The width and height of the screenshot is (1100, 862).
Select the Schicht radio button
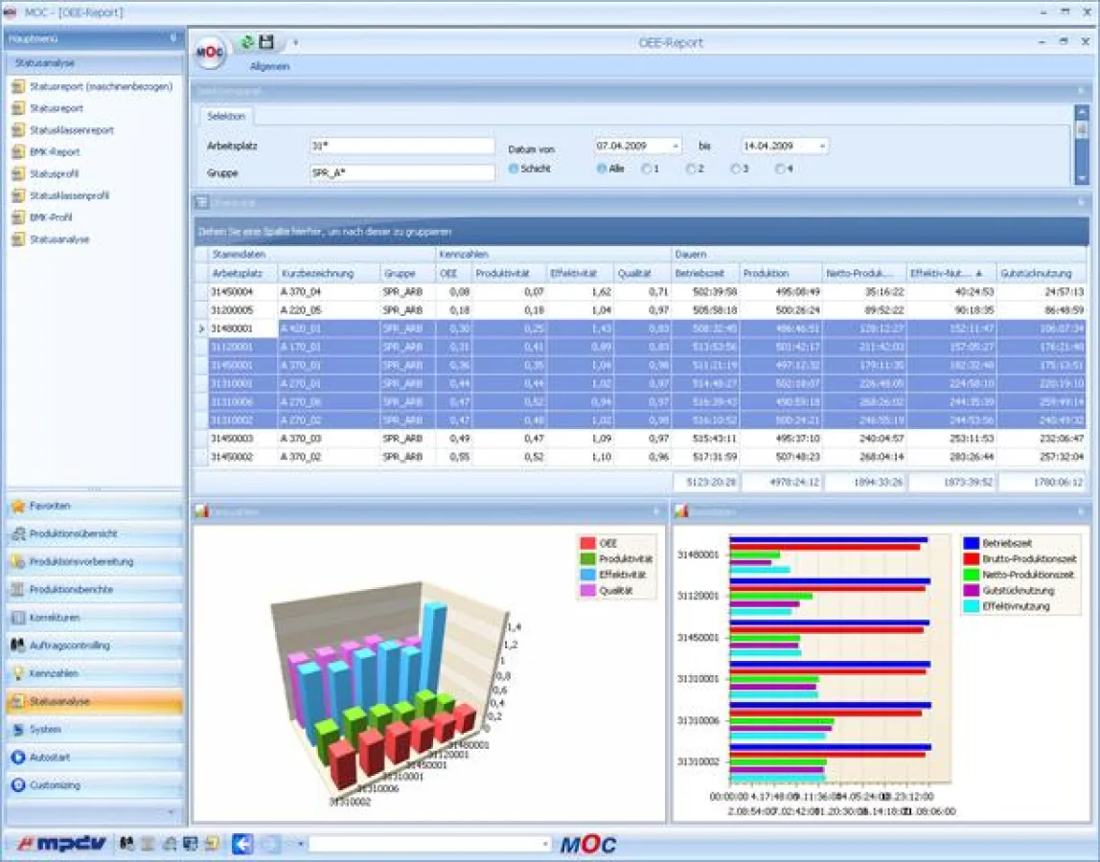pyautogui.click(x=514, y=169)
